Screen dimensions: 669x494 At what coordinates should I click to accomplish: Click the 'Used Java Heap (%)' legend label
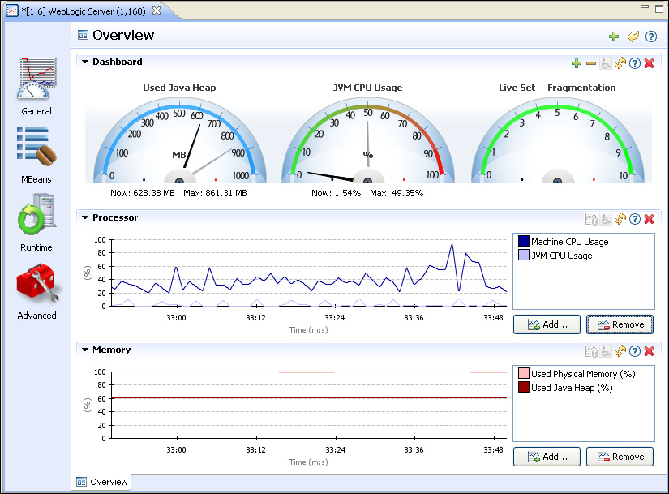point(572,388)
